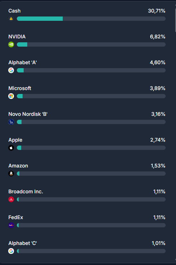Click the FedEx logo icon
Image resolution: width=176 pixels, height=265 pixels.
pyautogui.click(x=11, y=225)
